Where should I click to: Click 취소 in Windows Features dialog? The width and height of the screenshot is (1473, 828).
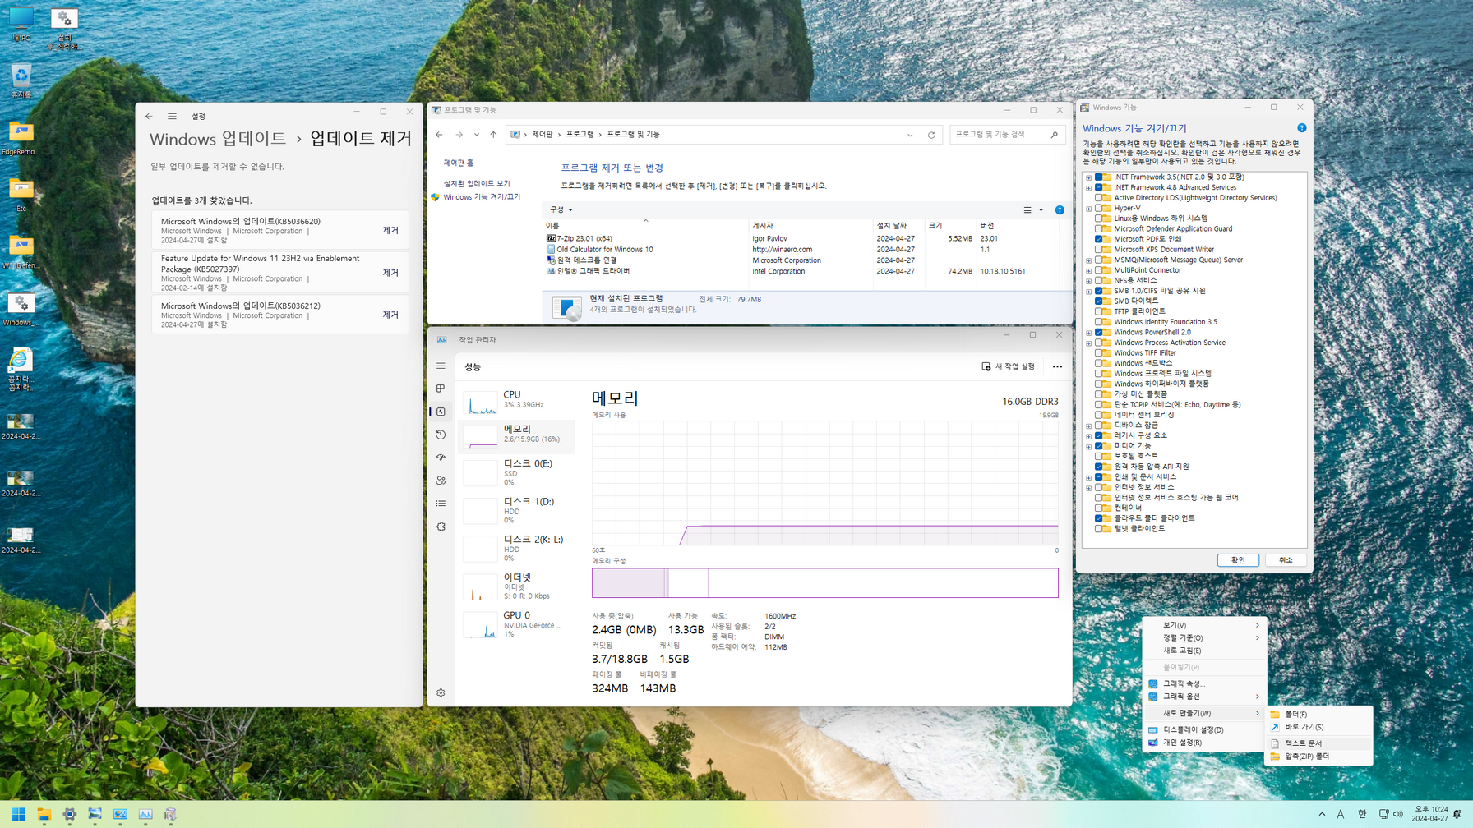pyautogui.click(x=1286, y=560)
